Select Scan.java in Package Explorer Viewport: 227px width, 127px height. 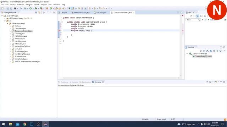coord(18,49)
